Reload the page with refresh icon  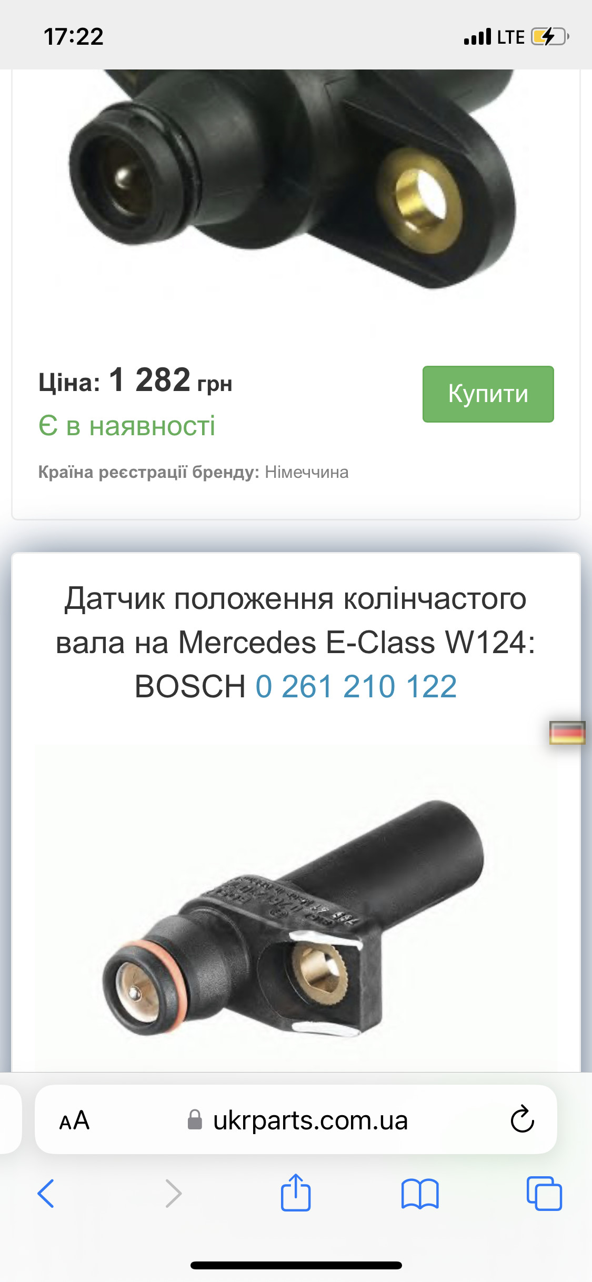pyautogui.click(x=523, y=1118)
